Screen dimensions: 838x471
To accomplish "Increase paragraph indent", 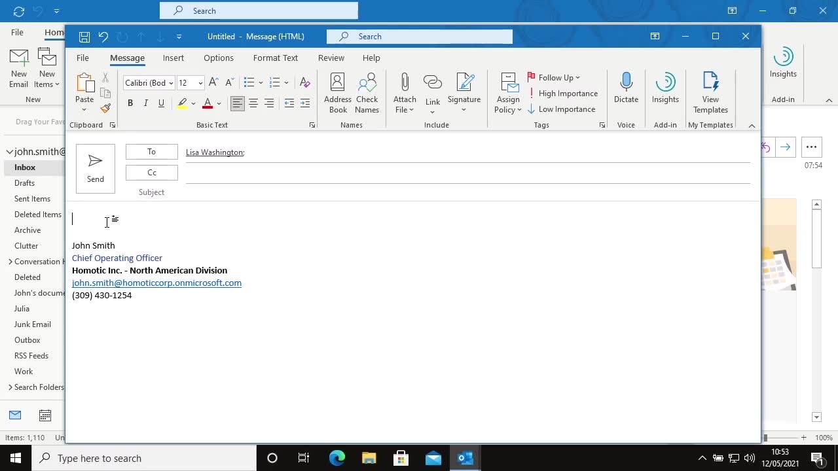I will pos(304,103).
